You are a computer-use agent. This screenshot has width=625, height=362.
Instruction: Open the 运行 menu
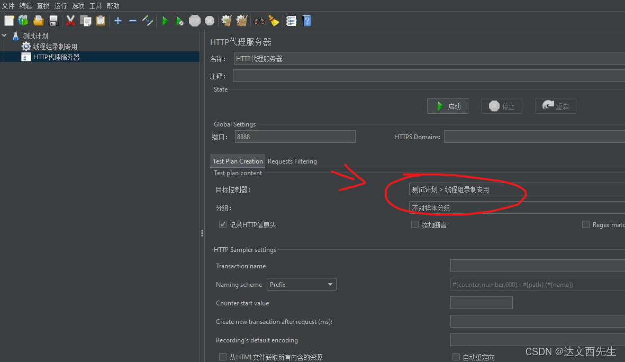60,6
